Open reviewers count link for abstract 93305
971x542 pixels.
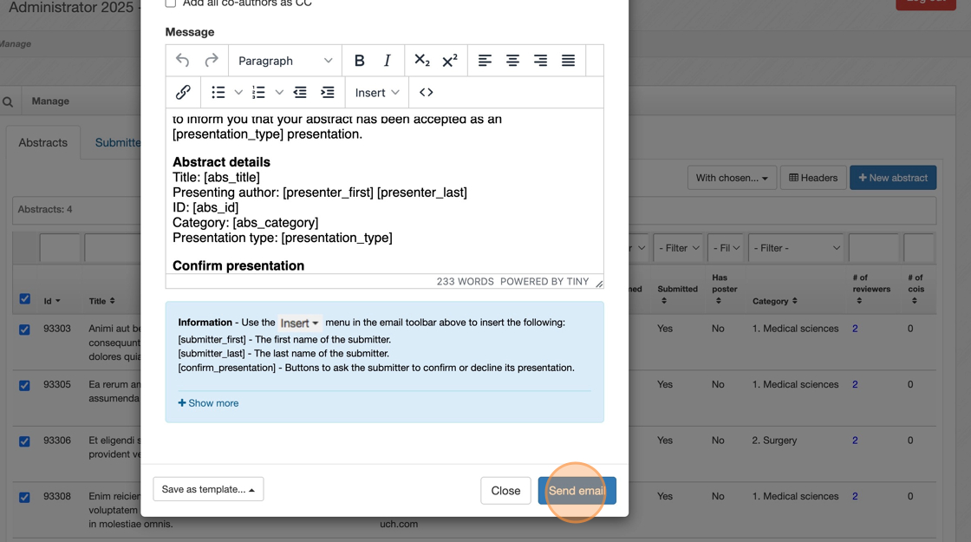[x=855, y=384]
